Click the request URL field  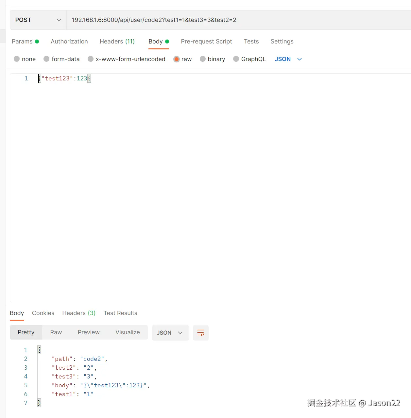[239, 20]
